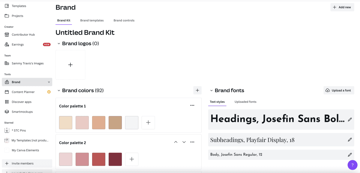Screen dimensions: 360x173
Task: Select the dark maroon swatch in palette 2
Action: [115, 159]
